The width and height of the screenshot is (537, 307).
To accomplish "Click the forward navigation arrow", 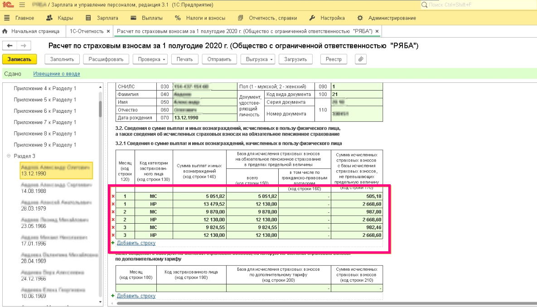I will (x=24, y=46).
